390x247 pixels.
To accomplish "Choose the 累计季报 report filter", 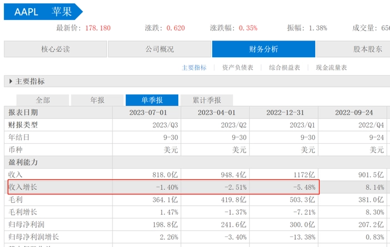I will coord(206,100).
